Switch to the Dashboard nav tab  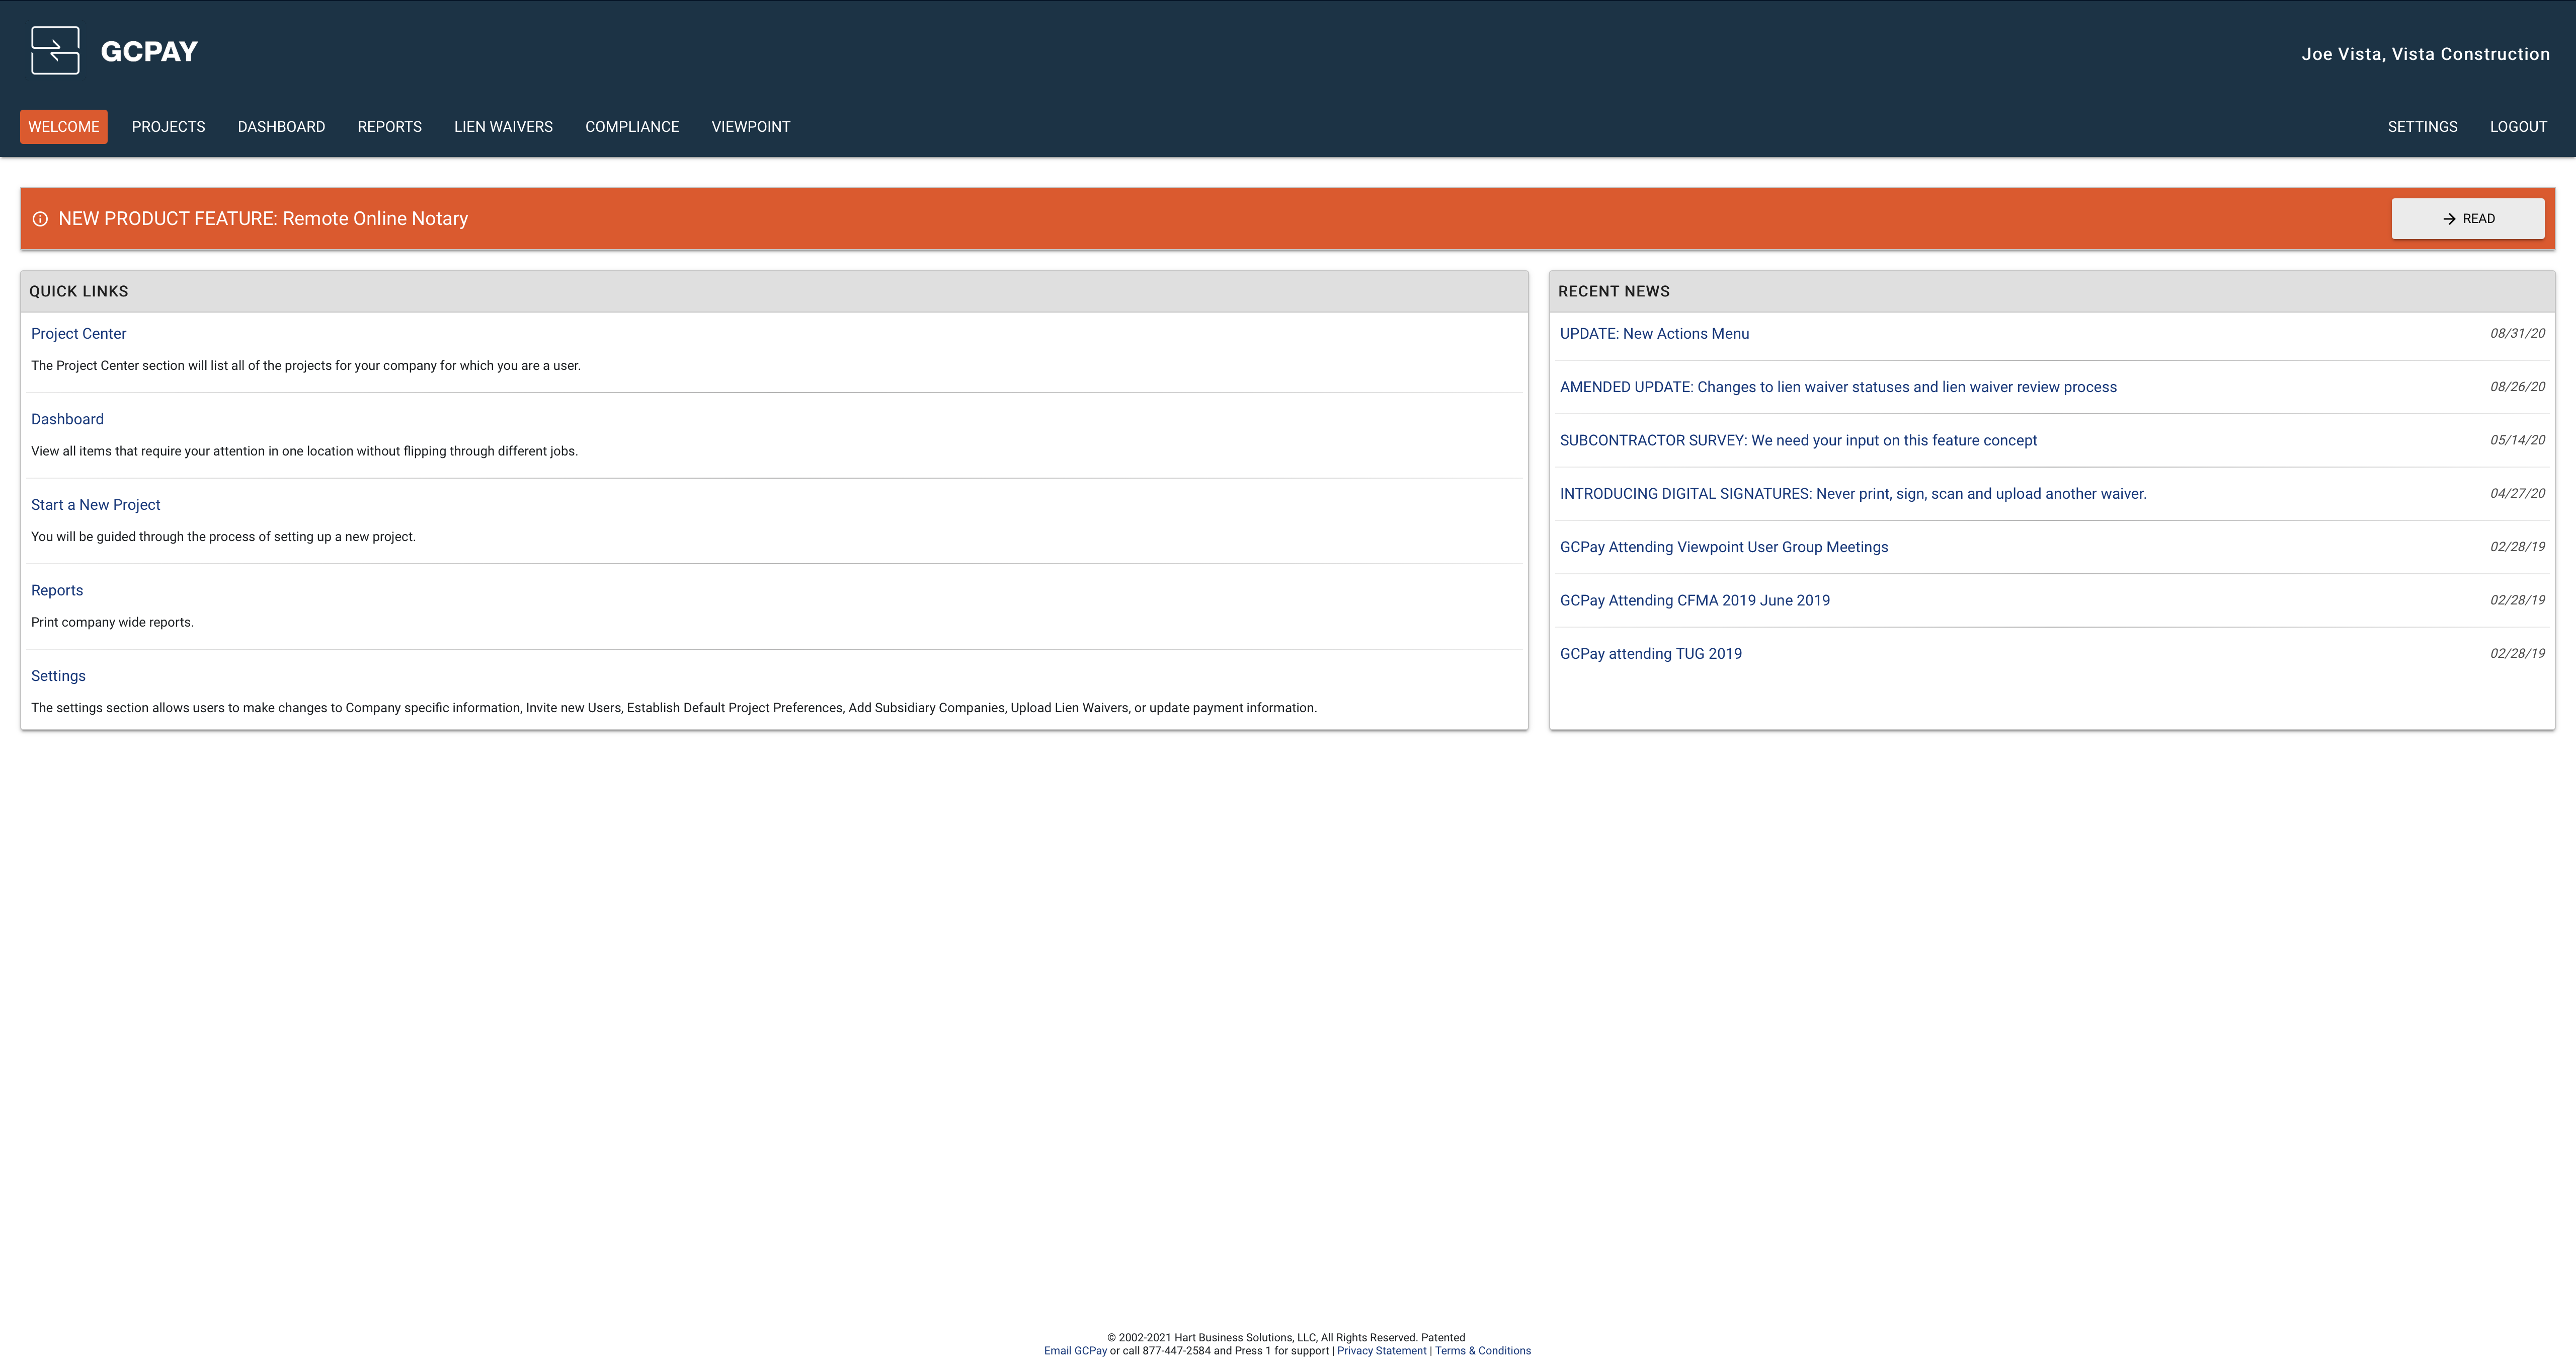tap(281, 127)
